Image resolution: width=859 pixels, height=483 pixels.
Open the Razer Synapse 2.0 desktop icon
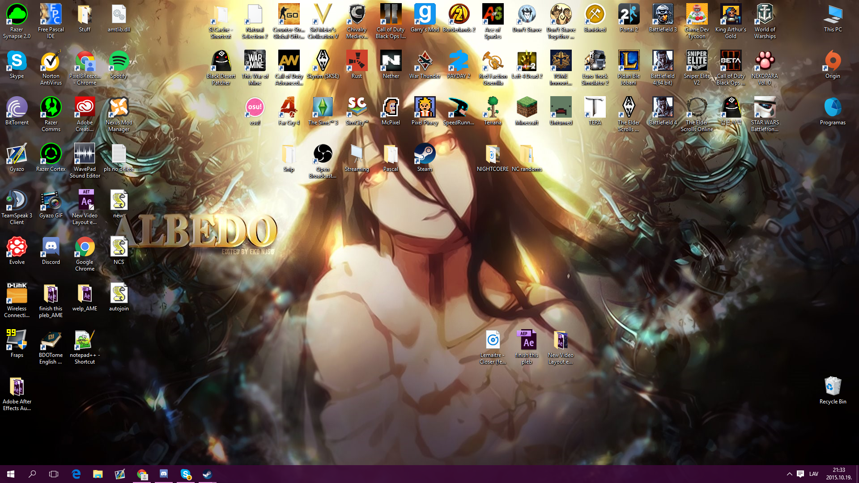[x=17, y=21]
